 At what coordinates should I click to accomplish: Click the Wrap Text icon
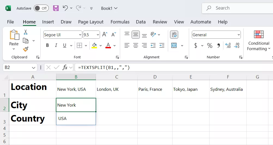(x=174, y=35)
